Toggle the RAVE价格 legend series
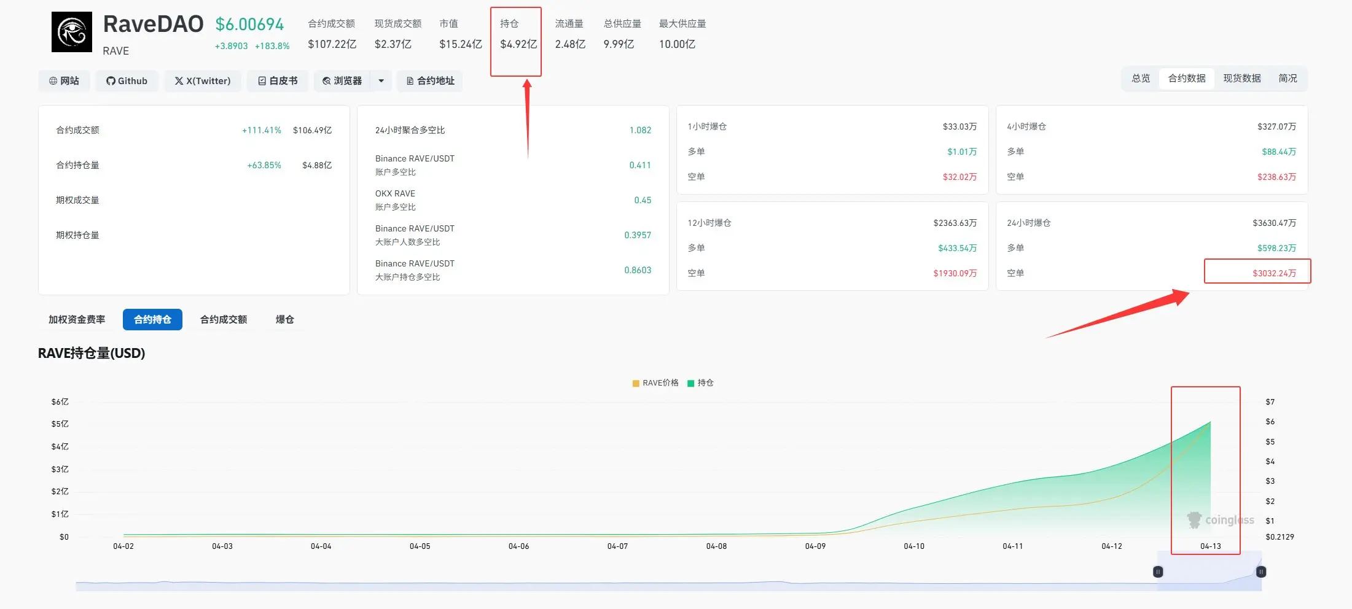1352x609 pixels. point(655,383)
